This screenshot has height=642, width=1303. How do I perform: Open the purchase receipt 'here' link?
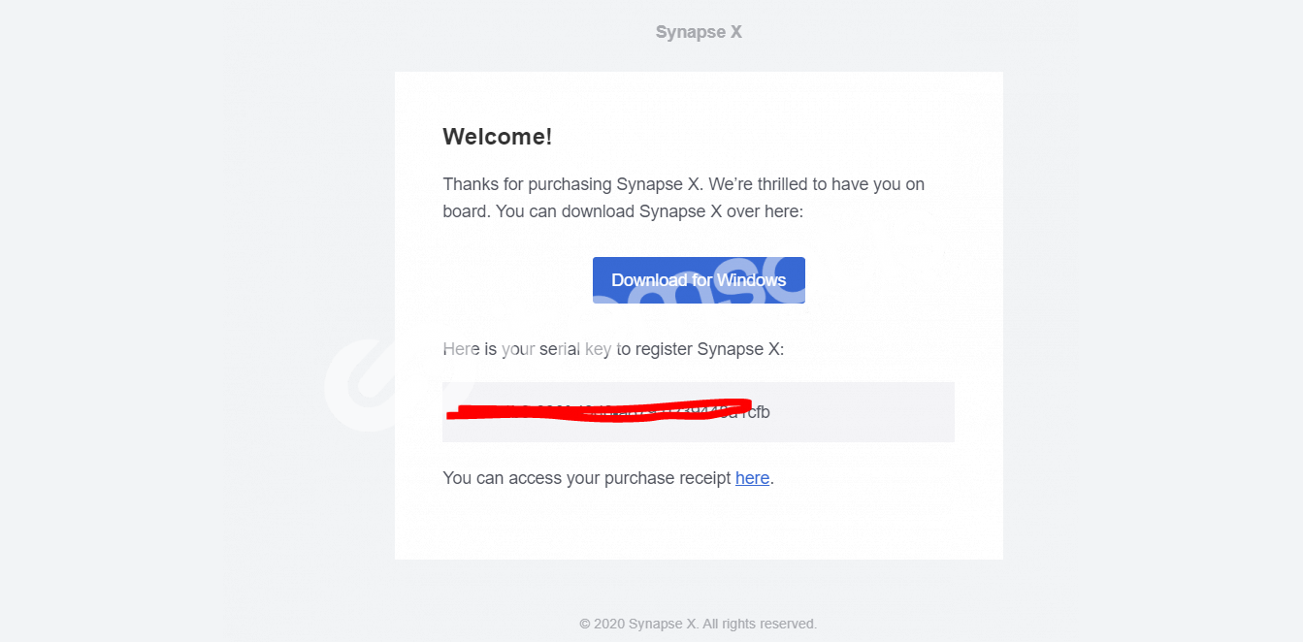[752, 478]
